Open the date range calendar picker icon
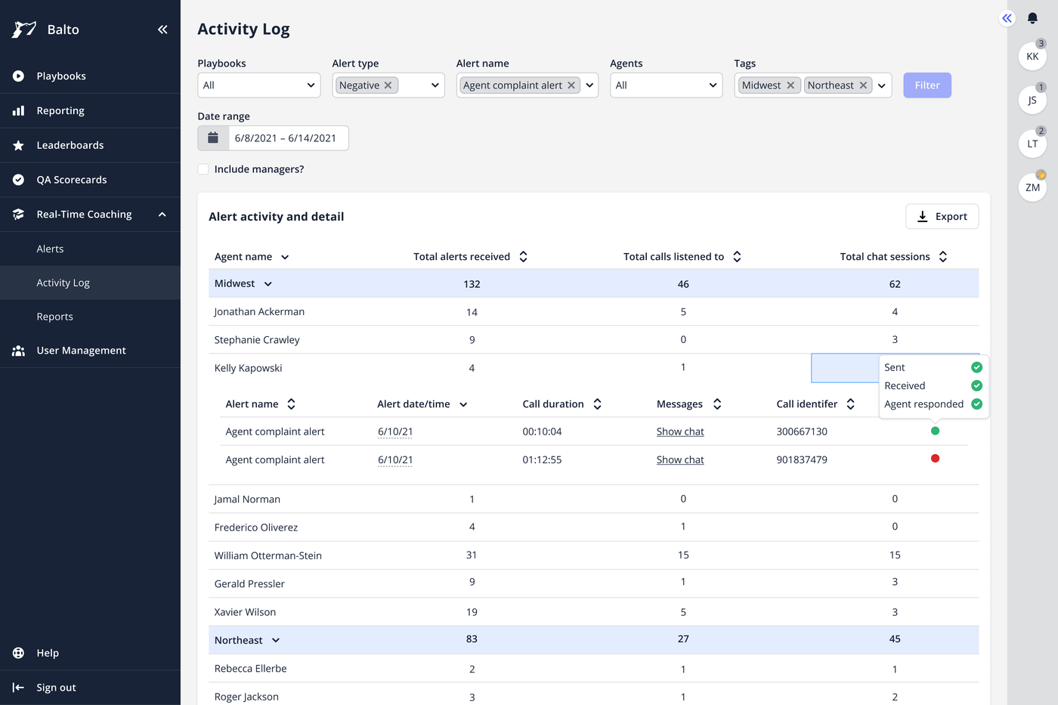This screenshot has height=705, width=1058. point(212,138)
